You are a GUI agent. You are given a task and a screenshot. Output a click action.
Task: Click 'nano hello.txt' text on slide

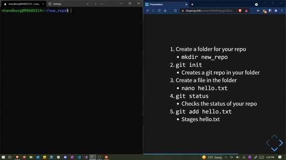[x=204, y=88]
